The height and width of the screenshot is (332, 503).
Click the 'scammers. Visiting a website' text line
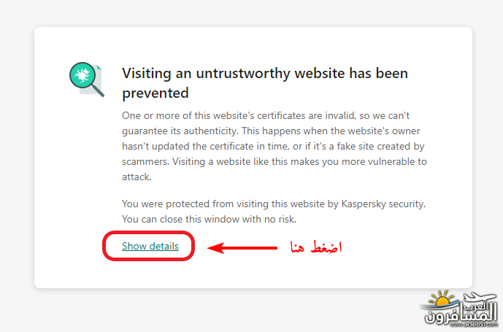pyautogui.click(x=274, y=161)
